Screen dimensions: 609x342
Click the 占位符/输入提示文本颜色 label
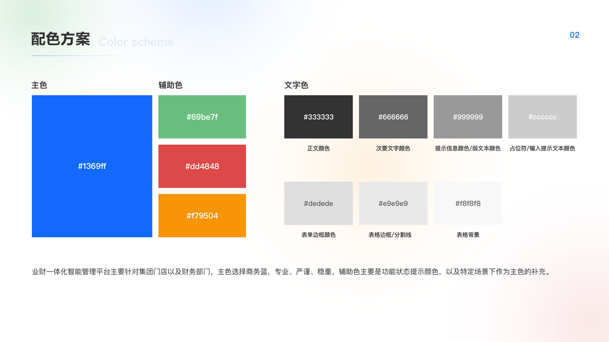click(543, 148)
